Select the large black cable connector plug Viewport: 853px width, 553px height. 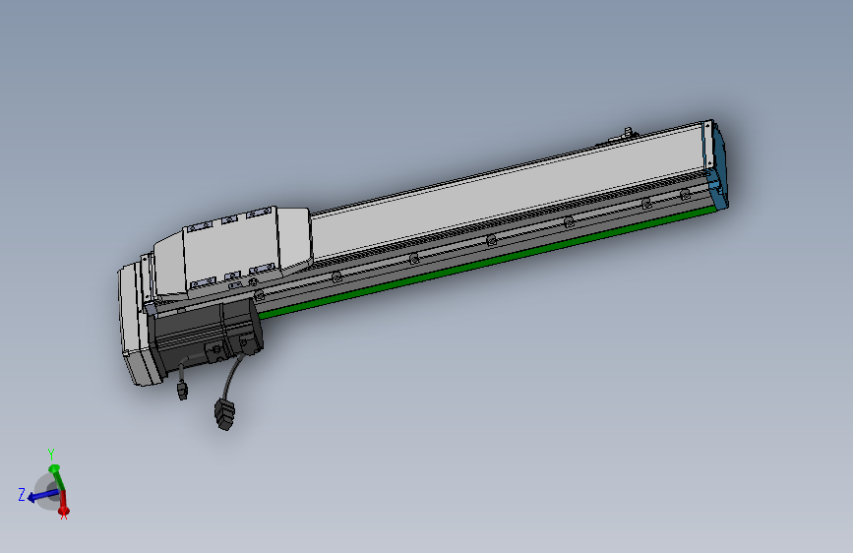(224, 413)
